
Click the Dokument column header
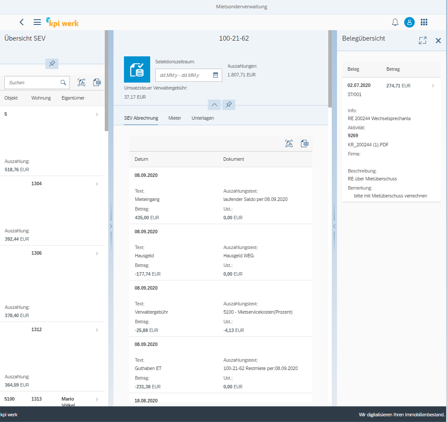[x=234, y=159]
